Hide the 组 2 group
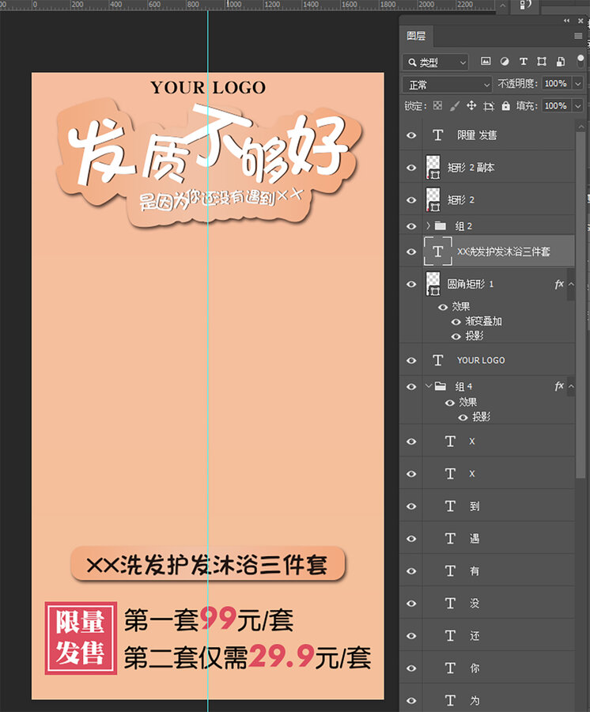 411,226
